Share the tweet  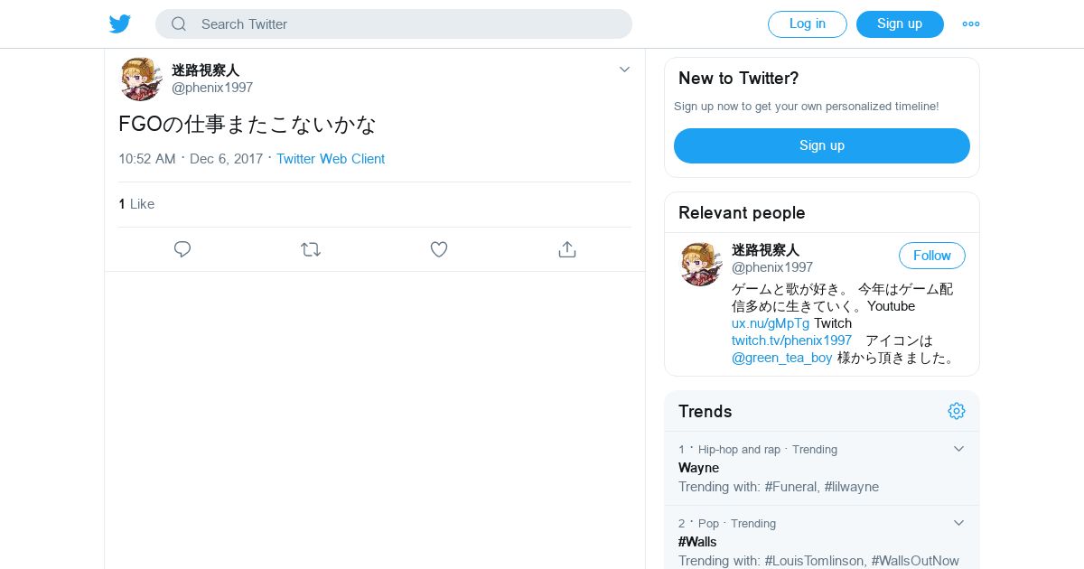tap(567, 249)
